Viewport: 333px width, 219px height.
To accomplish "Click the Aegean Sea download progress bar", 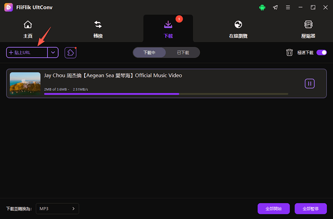I will 166,94.
